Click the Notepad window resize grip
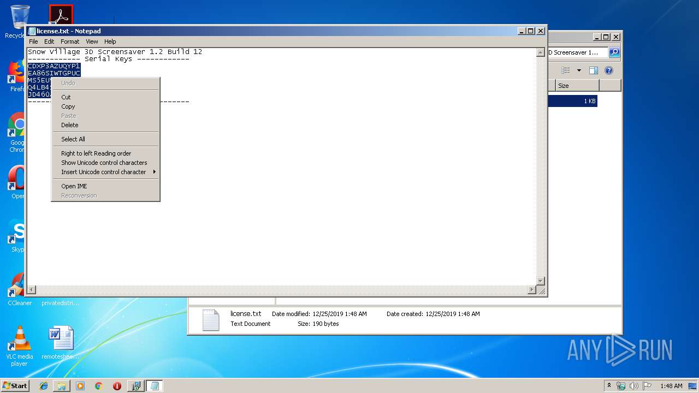Viewport: 699px width, 393px height. (x=541, y=290)
